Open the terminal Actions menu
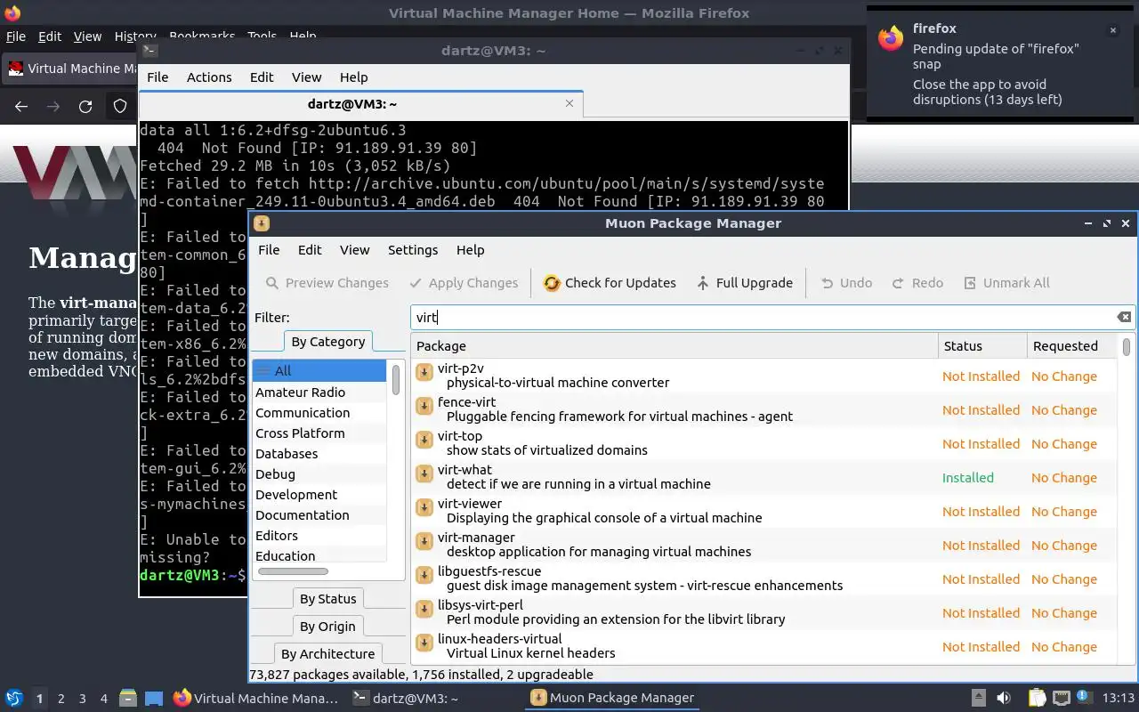The image size is (1139, 712). 209,77
